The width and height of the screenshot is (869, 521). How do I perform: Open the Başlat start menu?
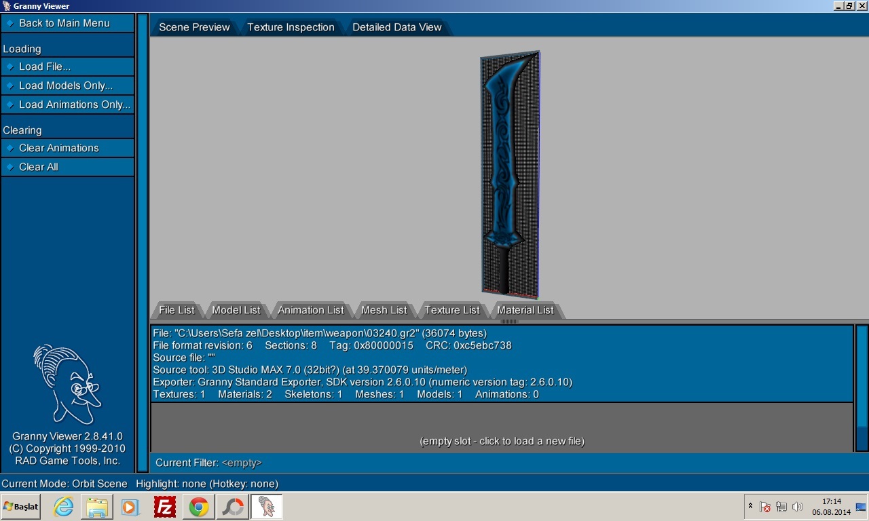[x=21, y=507]
